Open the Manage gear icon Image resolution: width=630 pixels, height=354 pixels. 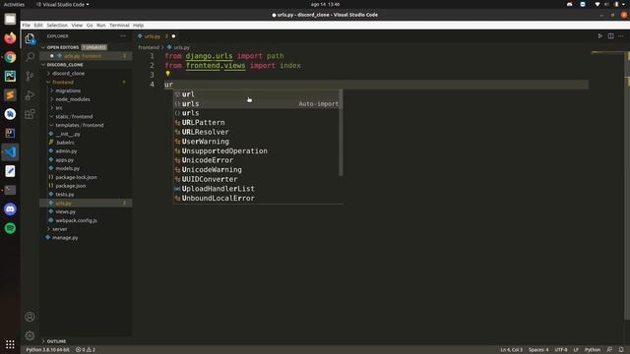[x=30, y=335]
